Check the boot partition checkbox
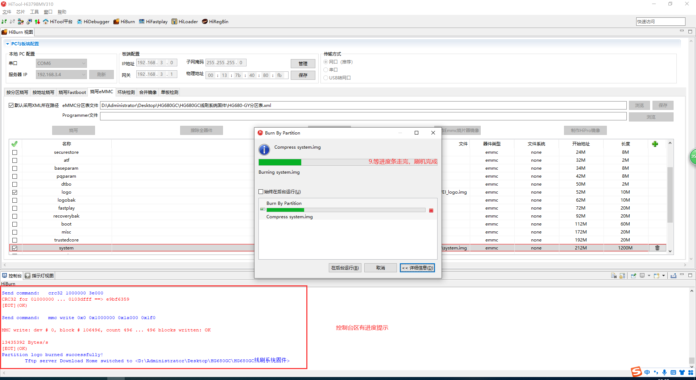This screenshot has height=380, width=696. [15, 224]
